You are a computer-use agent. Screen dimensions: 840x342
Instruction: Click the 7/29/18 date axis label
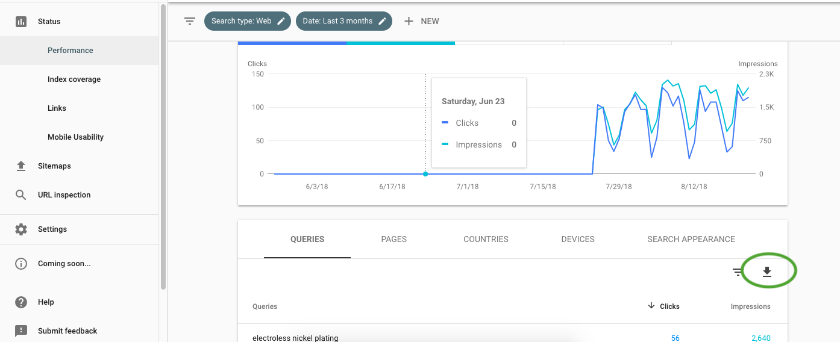619,187
